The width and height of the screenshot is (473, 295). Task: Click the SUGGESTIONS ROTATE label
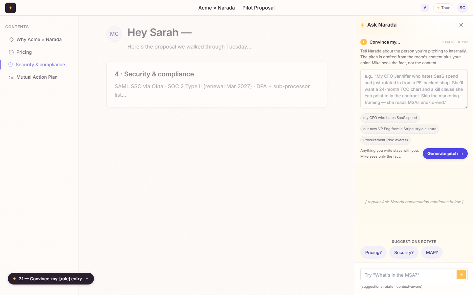(414, 242)
